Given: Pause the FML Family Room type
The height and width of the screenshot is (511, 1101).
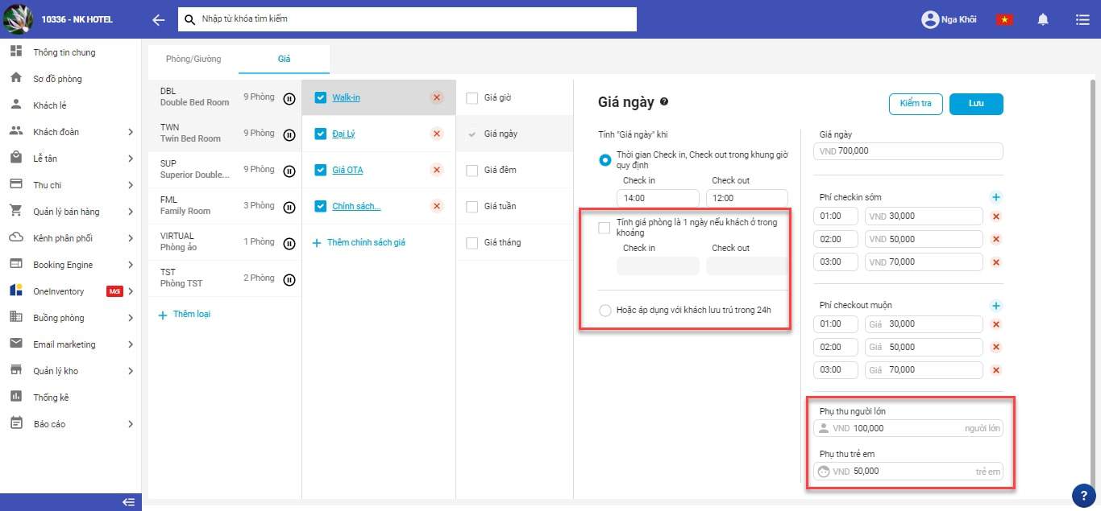Looking at the screenshot, I should pos(289,207).
